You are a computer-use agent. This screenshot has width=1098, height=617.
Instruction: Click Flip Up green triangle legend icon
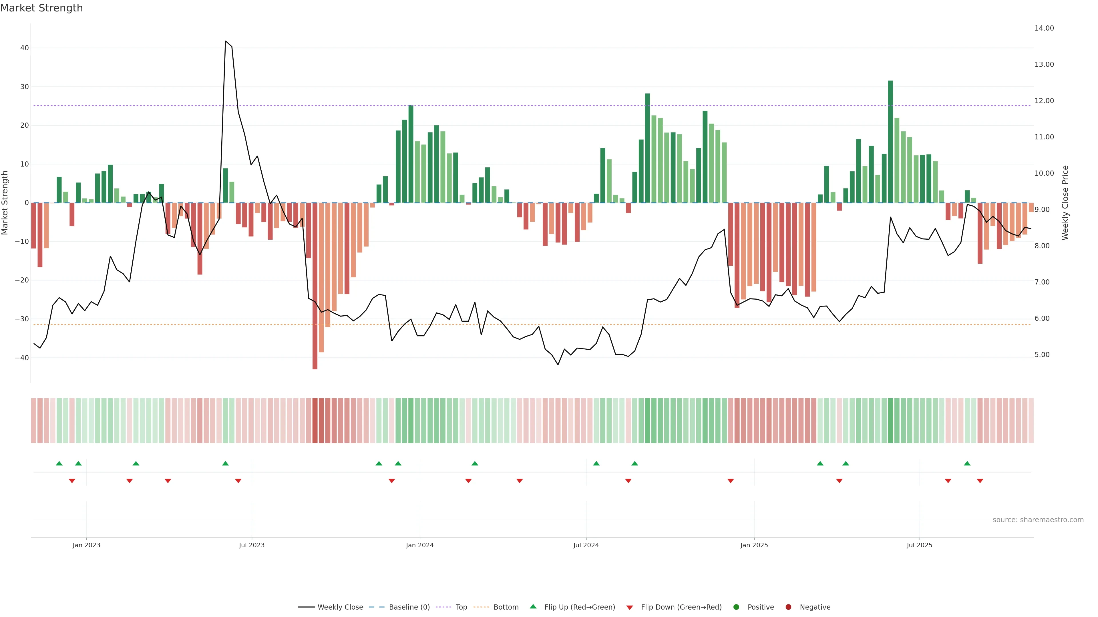coord(533,606)
